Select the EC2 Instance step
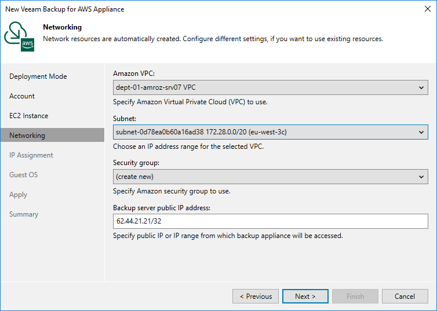 tap(29, 116)
